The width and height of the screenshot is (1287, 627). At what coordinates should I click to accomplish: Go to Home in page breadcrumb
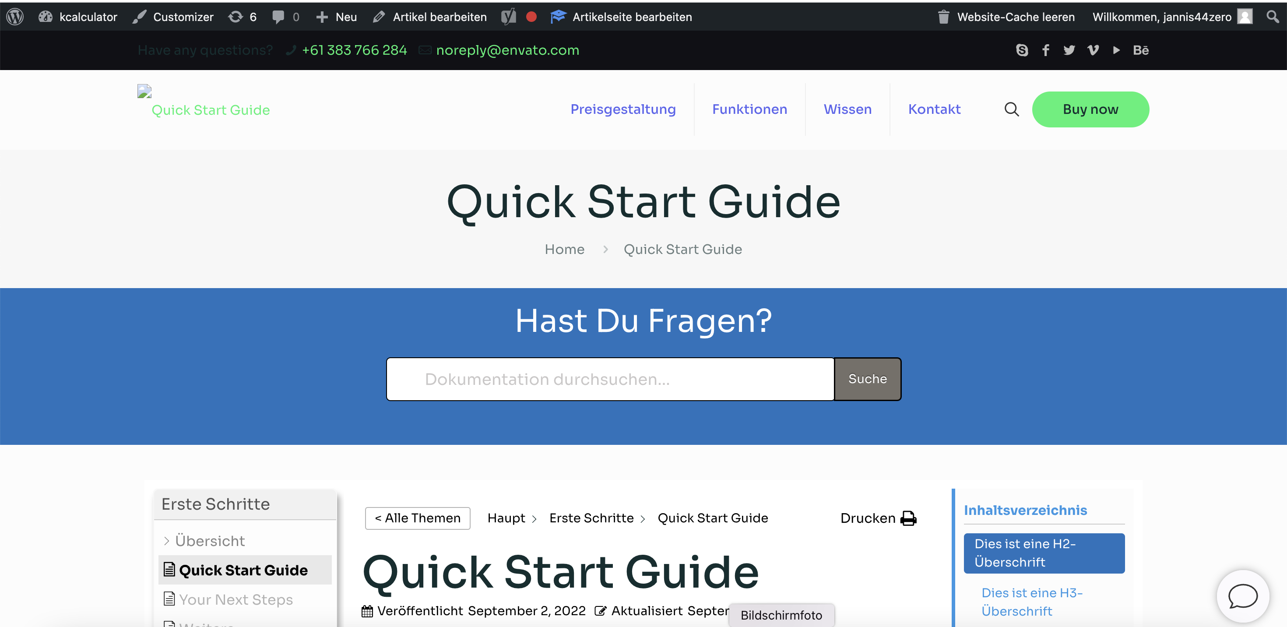[x=565, y=249]
